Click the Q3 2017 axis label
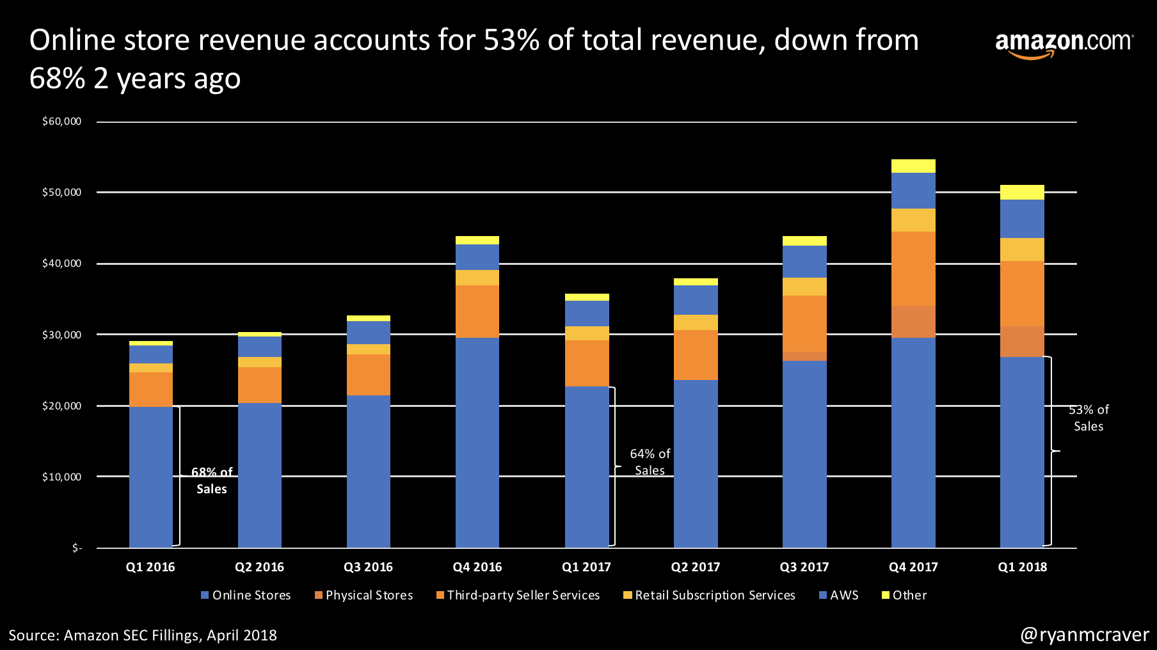This screenshot has height=650, width=1157. (804, 567)
